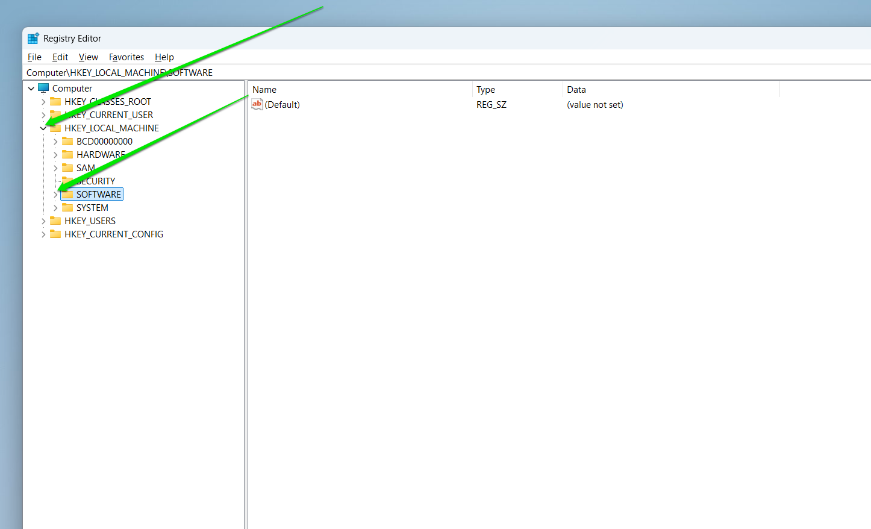The height and width of the screenshot is (529, 871).
Task: Select the Computer tree label
Action: [72, 88]
